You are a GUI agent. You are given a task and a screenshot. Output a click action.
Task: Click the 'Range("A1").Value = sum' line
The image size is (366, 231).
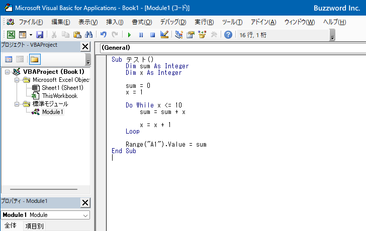166,145
